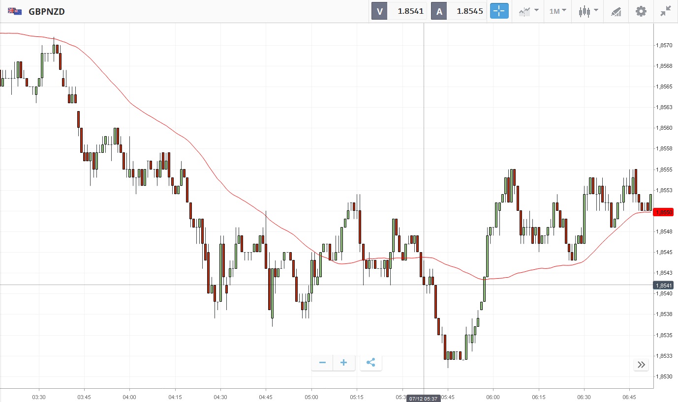
Task: Click the A buy price 1.8545 button
Action: (459, 11)
